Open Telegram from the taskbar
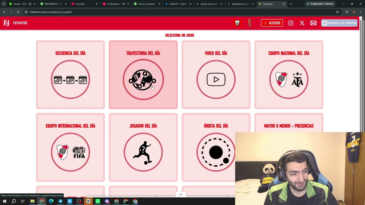The width and height of the screenshot is (365, 205). click(60, 202)
